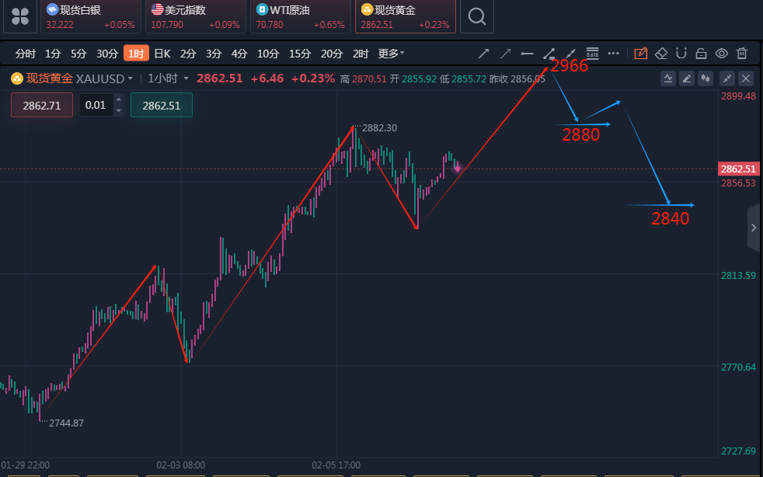
Task: Select the arrow line drawing tool
Action: pos(484,54)
